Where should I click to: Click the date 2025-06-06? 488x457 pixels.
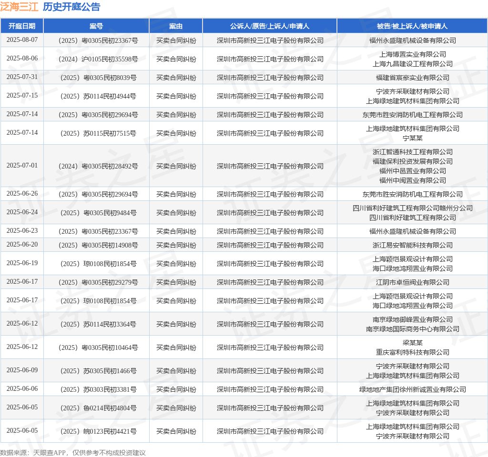[x=22, y=388]
